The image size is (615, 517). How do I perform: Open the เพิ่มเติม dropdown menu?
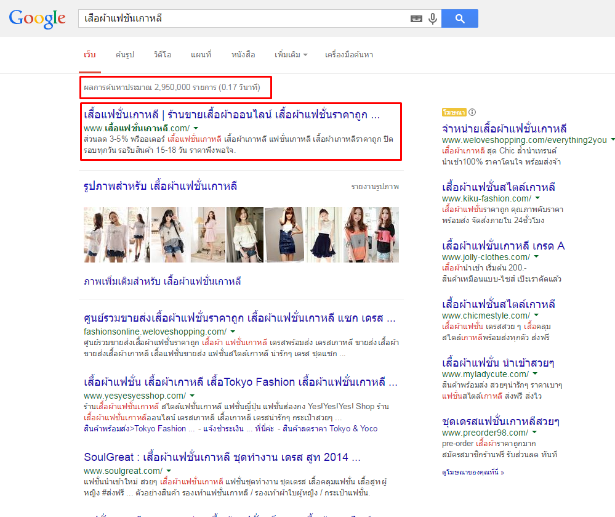pyautogui.click(x=291, y=55)
